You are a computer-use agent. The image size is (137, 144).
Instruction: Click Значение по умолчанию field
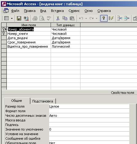(89, 129)
